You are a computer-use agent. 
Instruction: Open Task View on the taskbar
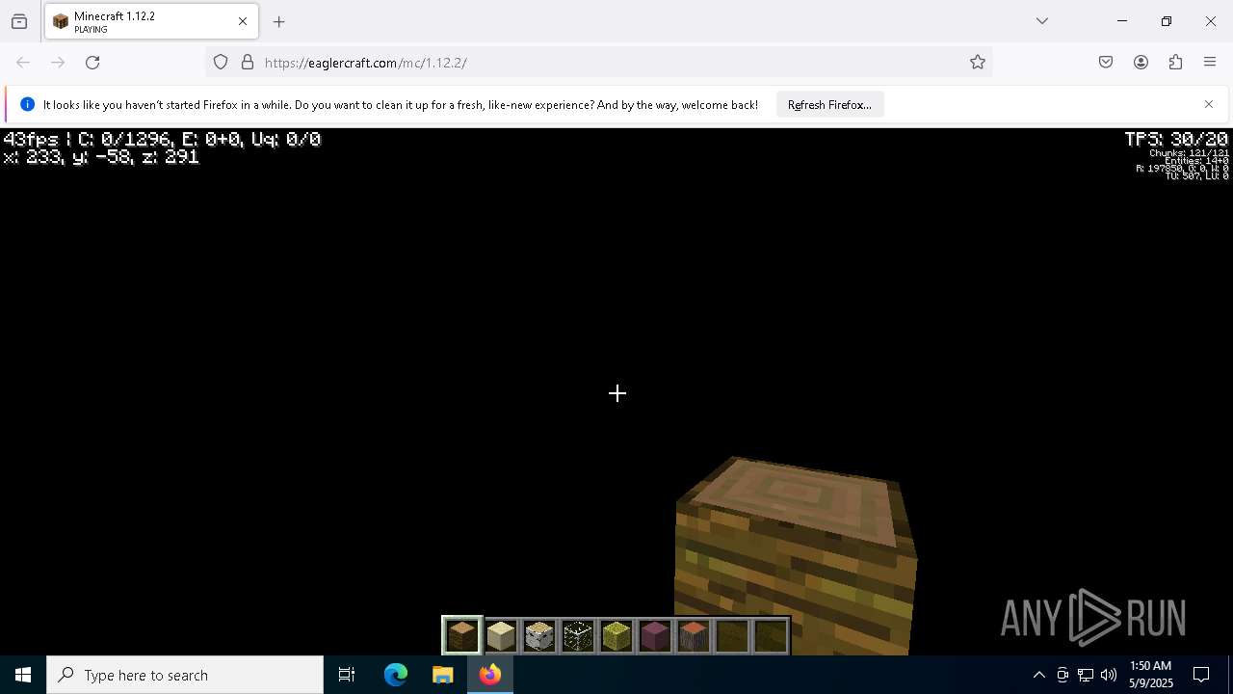tap(347, 675)
